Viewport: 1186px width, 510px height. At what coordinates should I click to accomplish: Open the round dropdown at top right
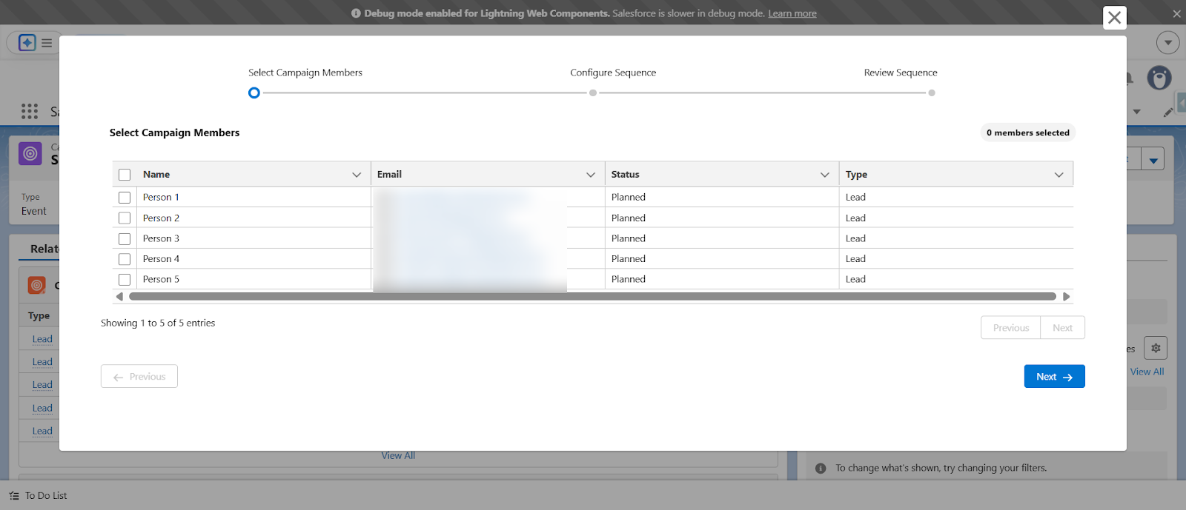pyautogui.click(x=1168, y=42)
